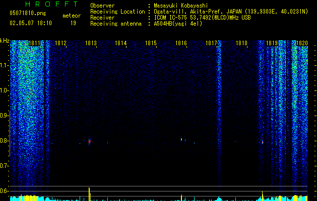
Task: Click the 1812 time marker
Action: [x=60, y=43]
